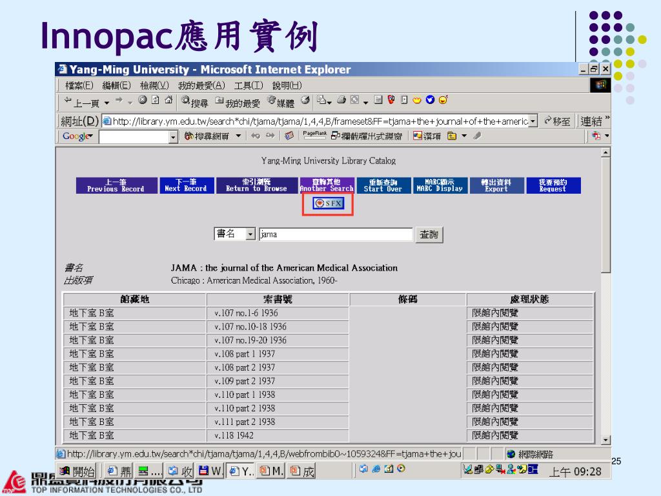Click the Internet Explorer quick launch icon
This screenshot has width=661, height=496.
376,469
